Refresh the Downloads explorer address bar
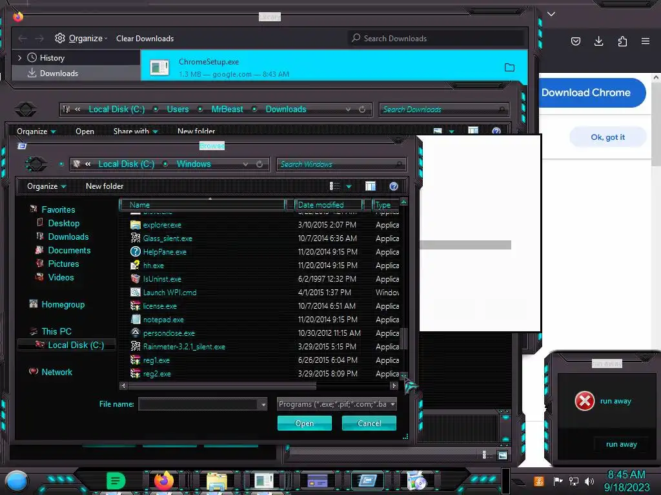This screenshot has height=495, width=661. pos(362,110)
